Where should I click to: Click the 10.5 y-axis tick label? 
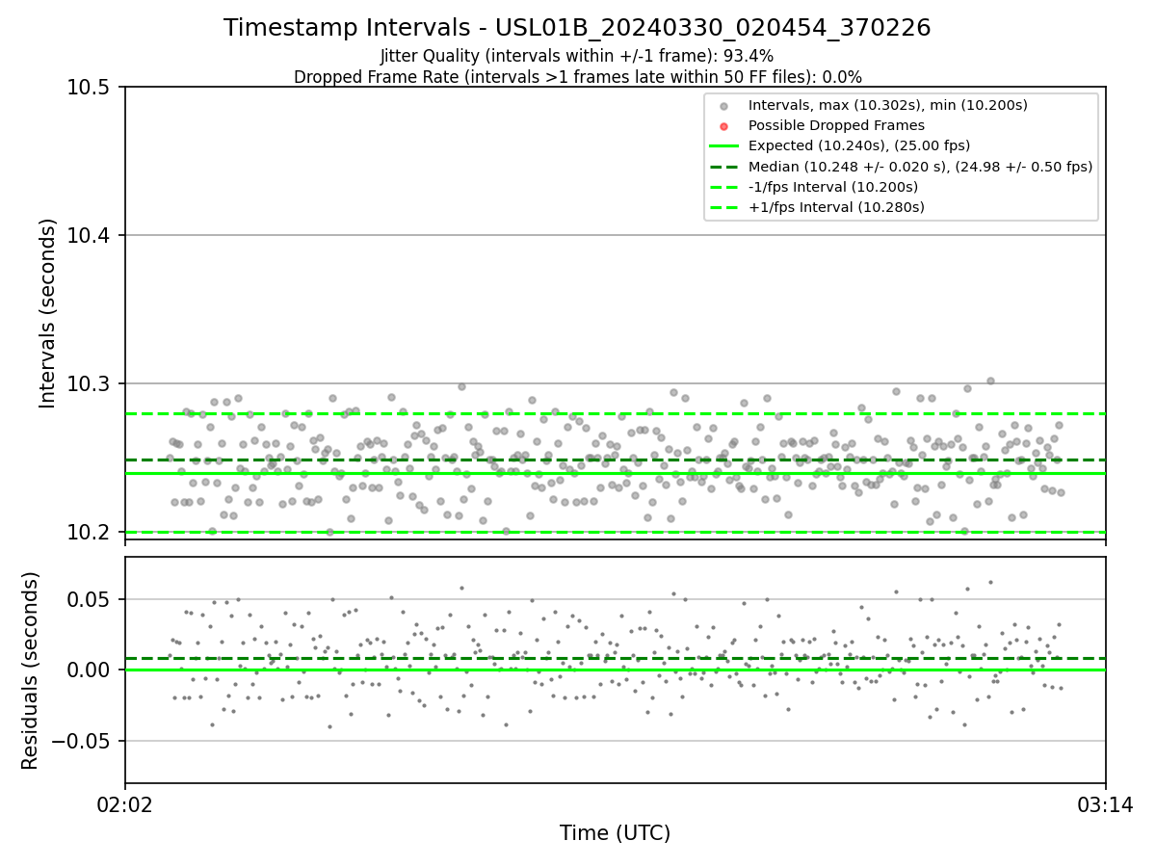pos(91,88)
